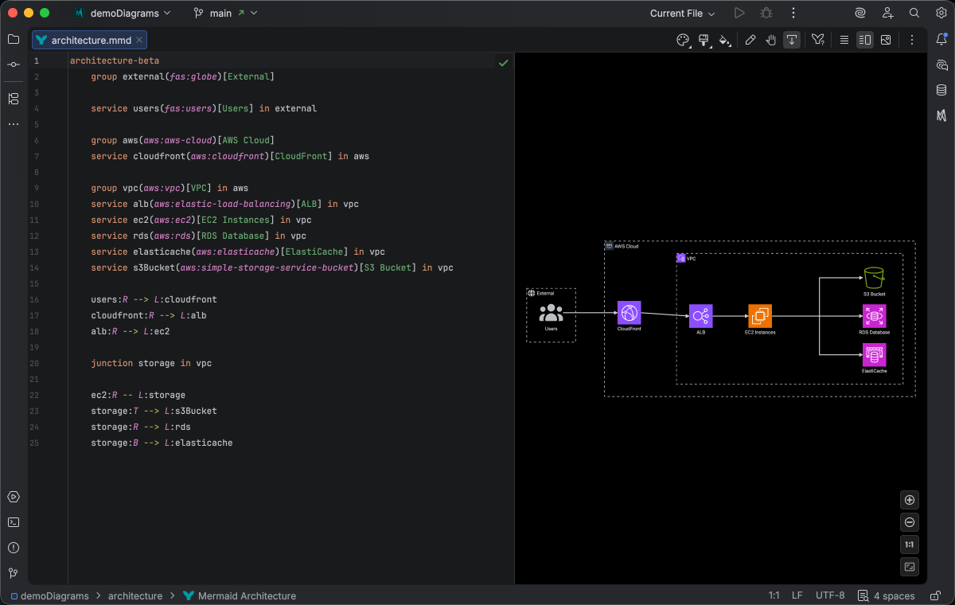The height and width of the screenshot is (605, 955).
Task: Run the current file
Action: [739, 13]
